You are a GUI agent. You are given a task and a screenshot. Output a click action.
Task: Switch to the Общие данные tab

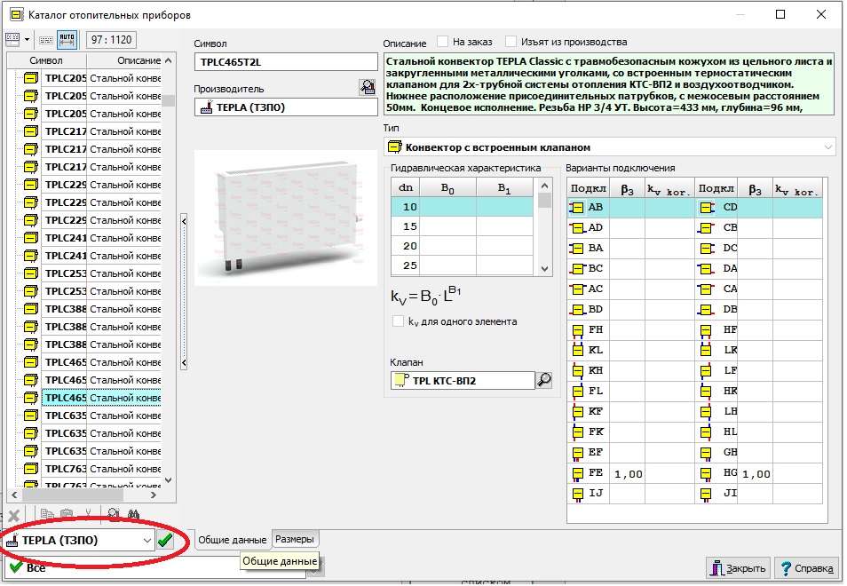tap(233, 540)
